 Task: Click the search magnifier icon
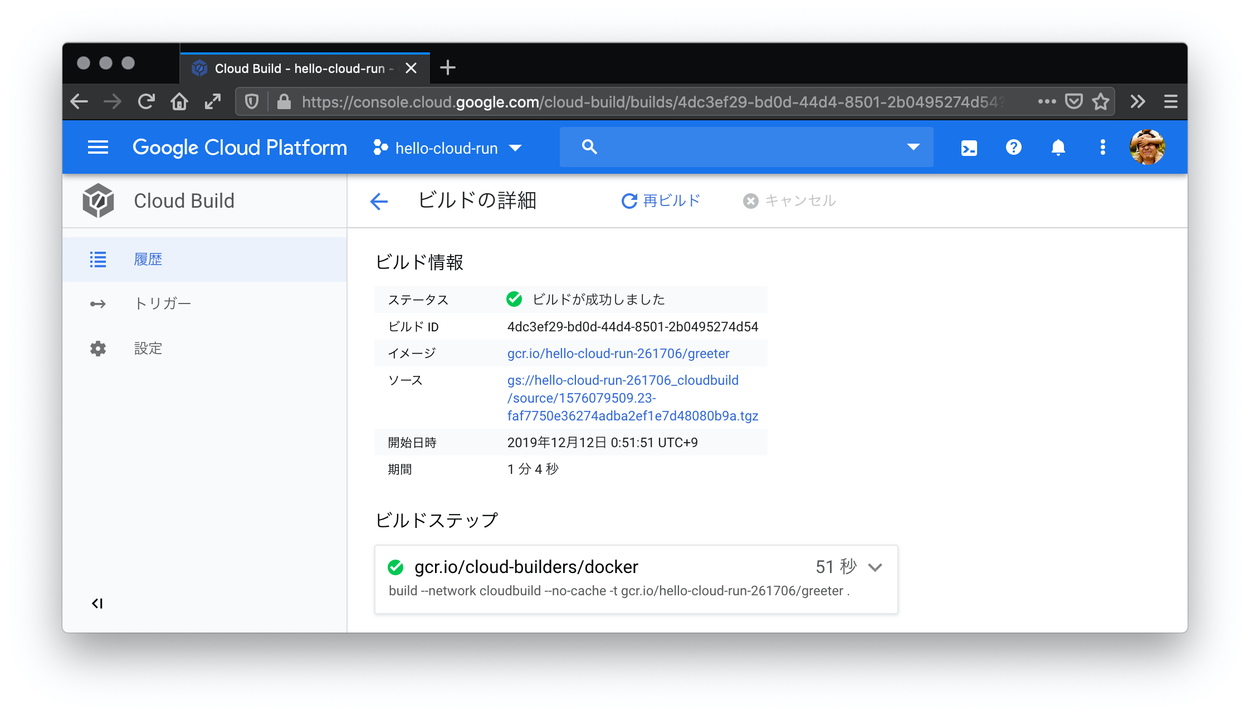pos(589,147)
